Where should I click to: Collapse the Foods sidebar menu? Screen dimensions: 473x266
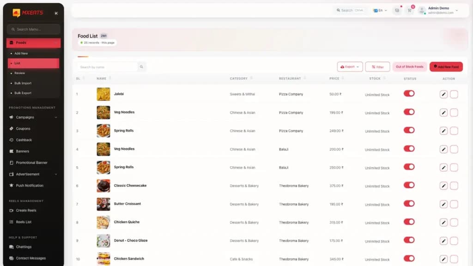point(33,43)
